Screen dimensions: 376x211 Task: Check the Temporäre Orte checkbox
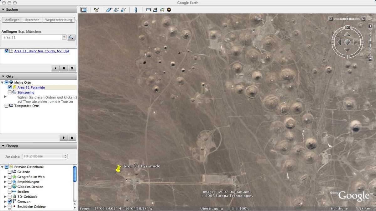(7, 106)
